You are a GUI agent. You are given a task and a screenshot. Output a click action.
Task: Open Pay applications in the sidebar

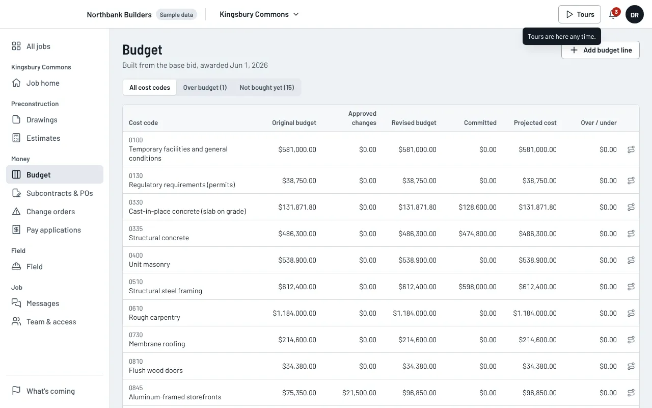55,230
